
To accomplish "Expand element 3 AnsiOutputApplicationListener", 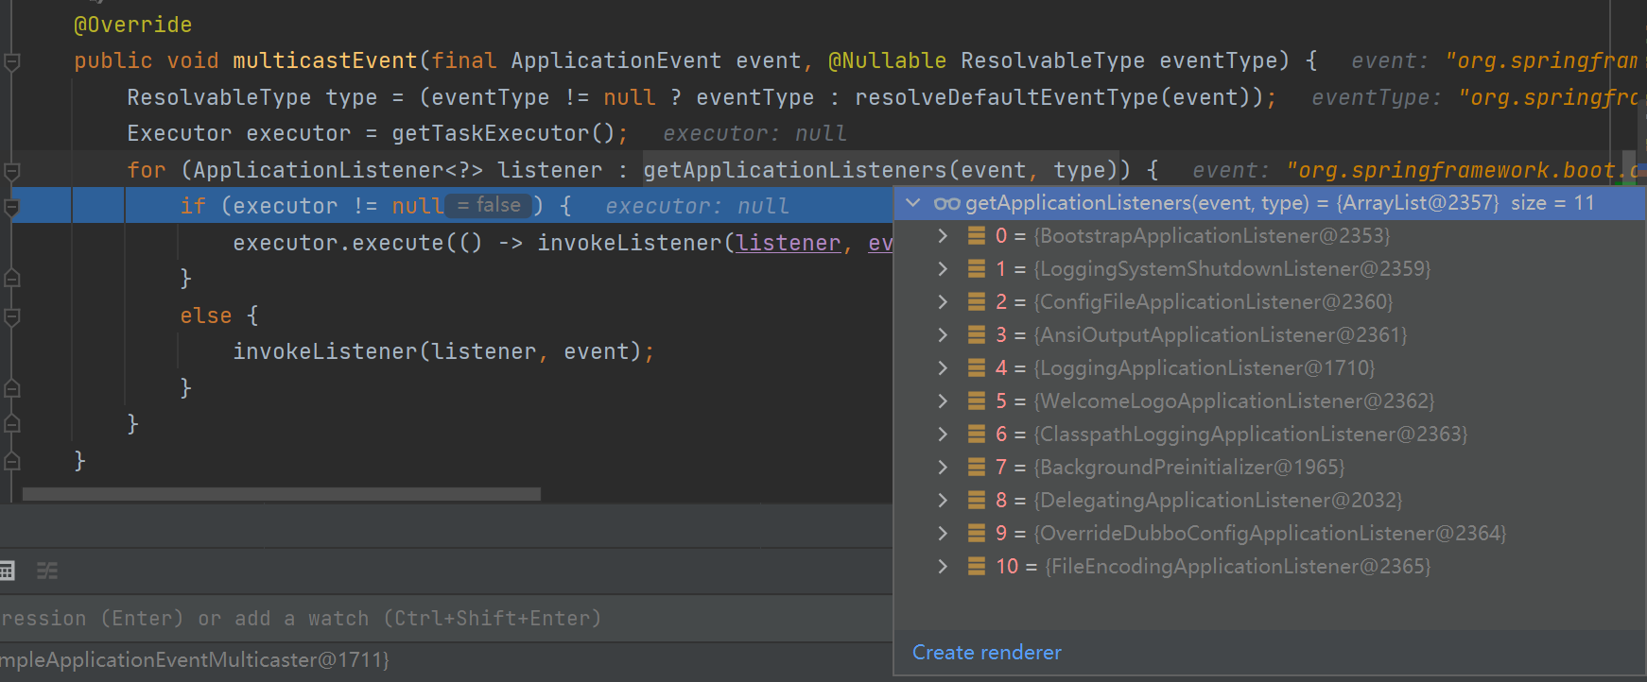I will click(x=943, y=335).
